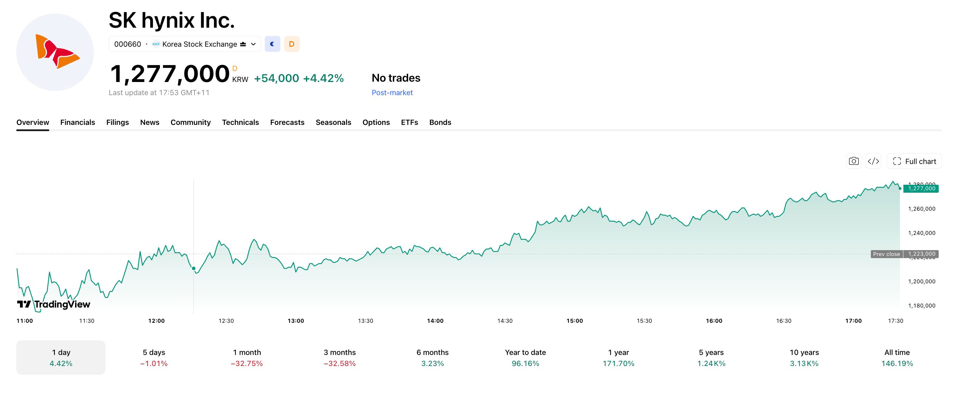Image resolution: width=956 pixels, height=393 pixels.
Task: Open the Financials tab
Action: pyautogui.click(x=78, y=122)
